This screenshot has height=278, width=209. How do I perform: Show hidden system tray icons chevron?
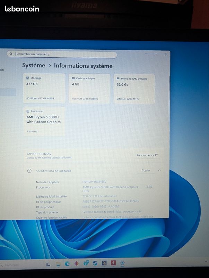206,261
